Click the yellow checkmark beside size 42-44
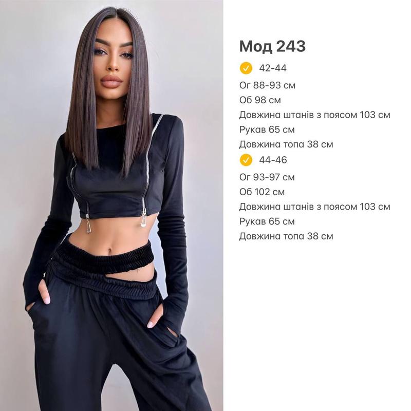 [246, 68]
